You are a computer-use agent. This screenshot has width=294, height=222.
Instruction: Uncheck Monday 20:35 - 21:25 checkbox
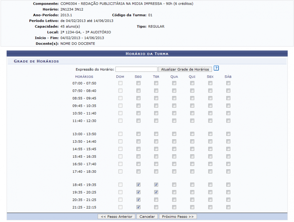click(x=138, y=200)
